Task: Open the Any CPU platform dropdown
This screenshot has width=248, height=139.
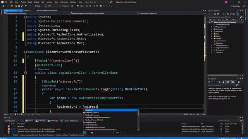Action: point(51,6)
